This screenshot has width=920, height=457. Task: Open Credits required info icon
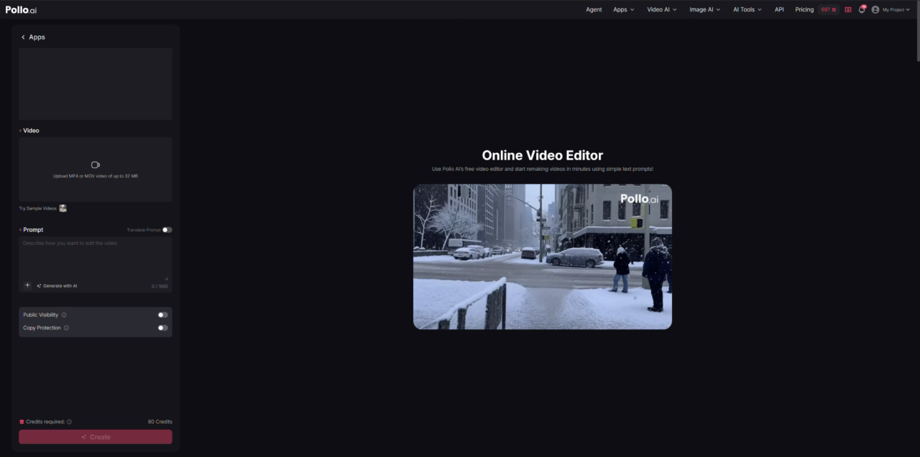[x=69, y=422]
